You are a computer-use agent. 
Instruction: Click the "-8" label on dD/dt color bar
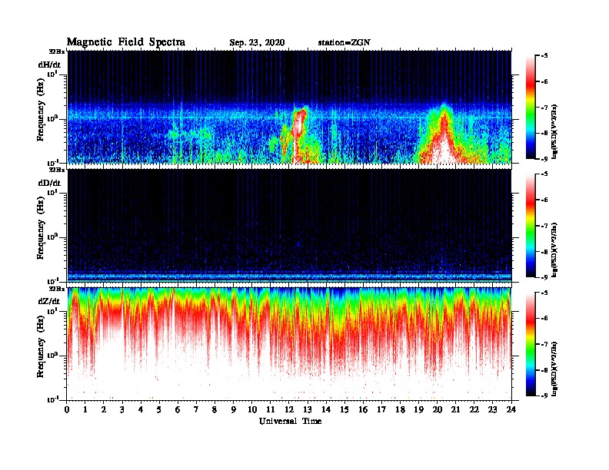(x=544, y=252)
